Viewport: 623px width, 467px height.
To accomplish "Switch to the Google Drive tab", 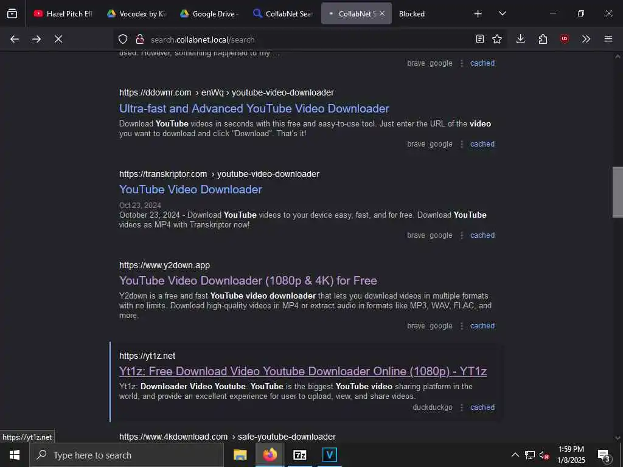I will click(x=209, y=13).
